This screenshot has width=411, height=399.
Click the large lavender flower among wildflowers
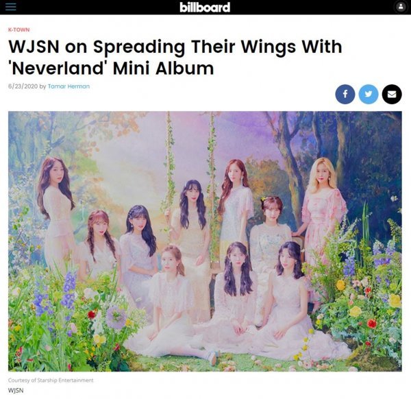(x=116, y=317)
